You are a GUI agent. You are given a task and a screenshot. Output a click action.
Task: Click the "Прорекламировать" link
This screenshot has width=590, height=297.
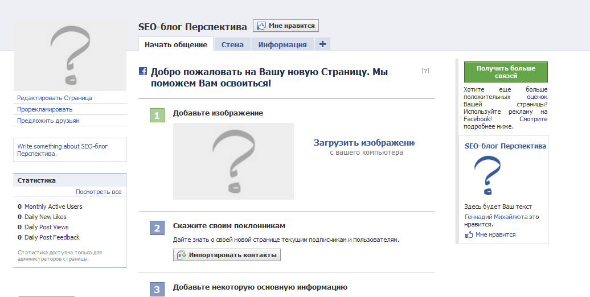pyautogui.click(x=45, y=109)
